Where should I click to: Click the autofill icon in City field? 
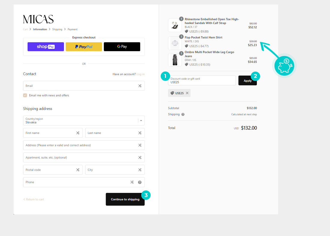(x=140, y=170)
